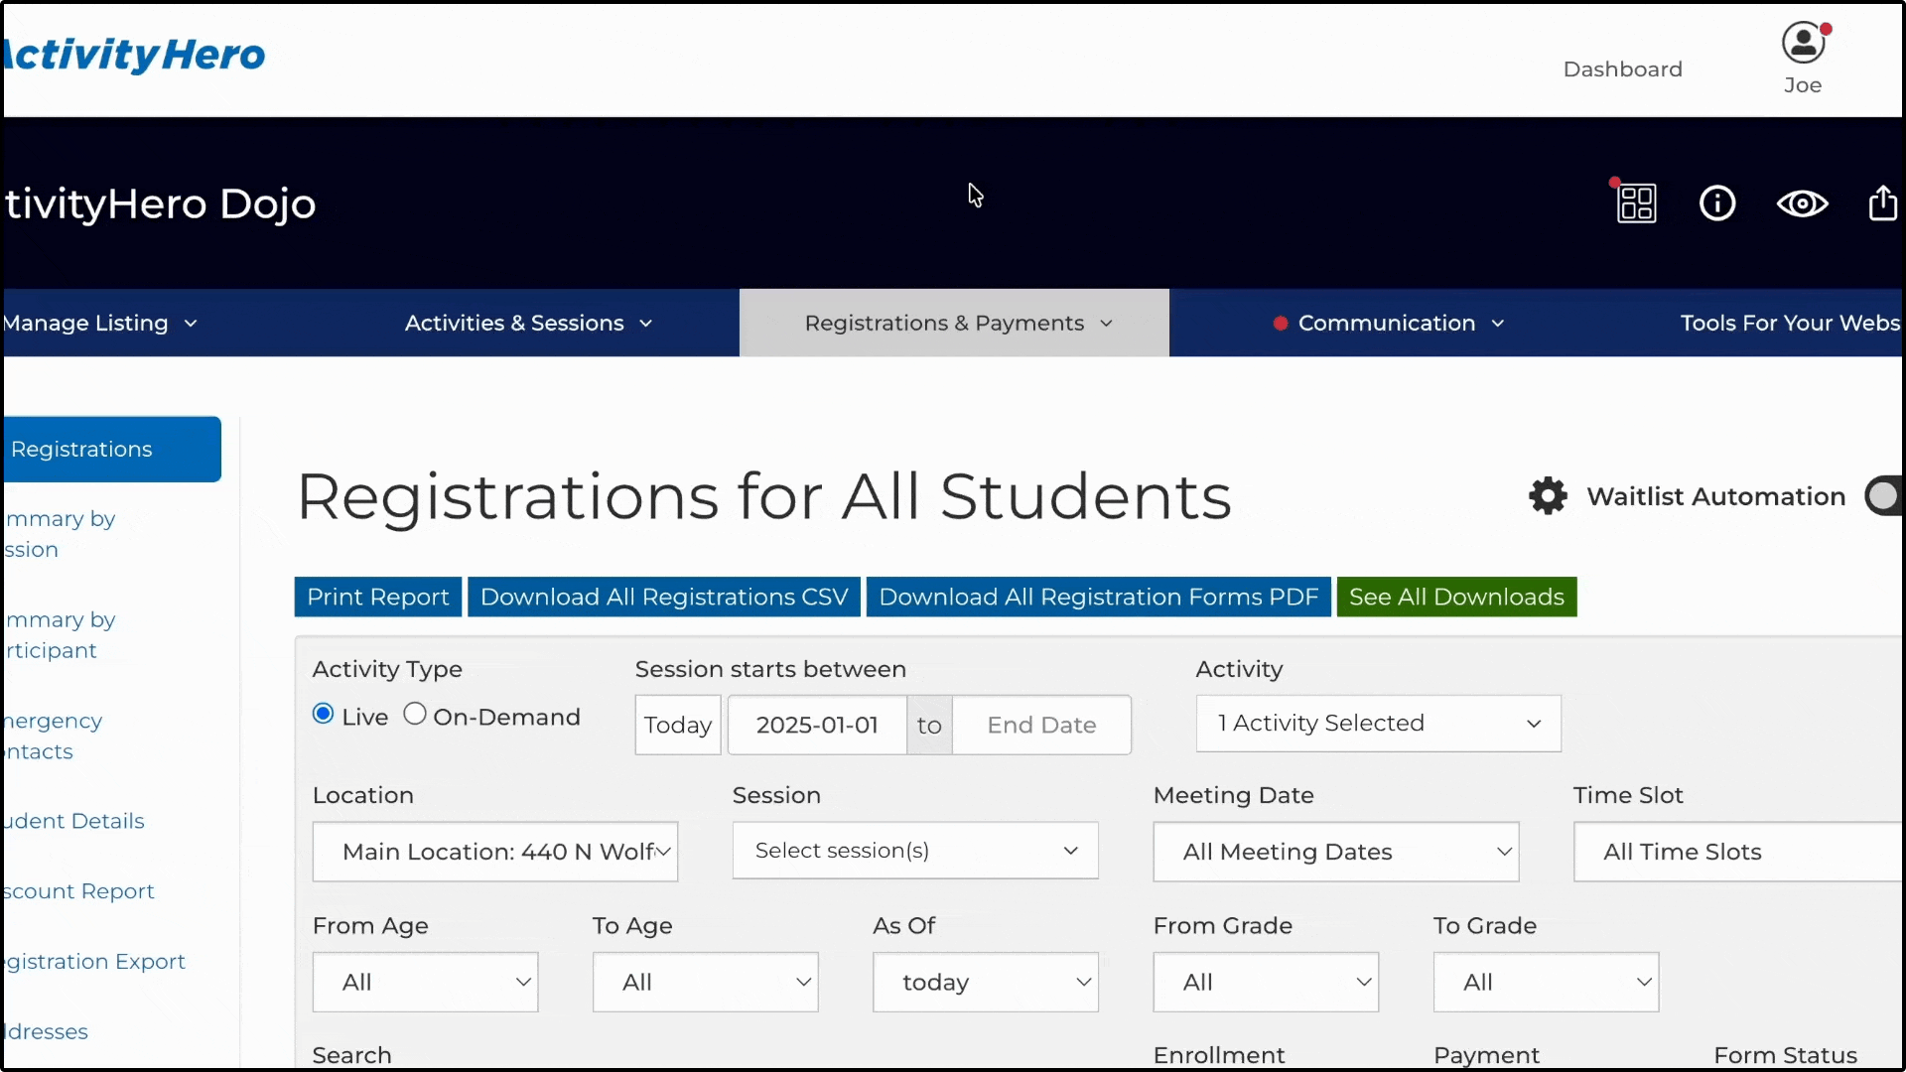Screen dimensions: 1906x1072
Task: Open Discount Report sidebar link
Action: click(79, 892)
